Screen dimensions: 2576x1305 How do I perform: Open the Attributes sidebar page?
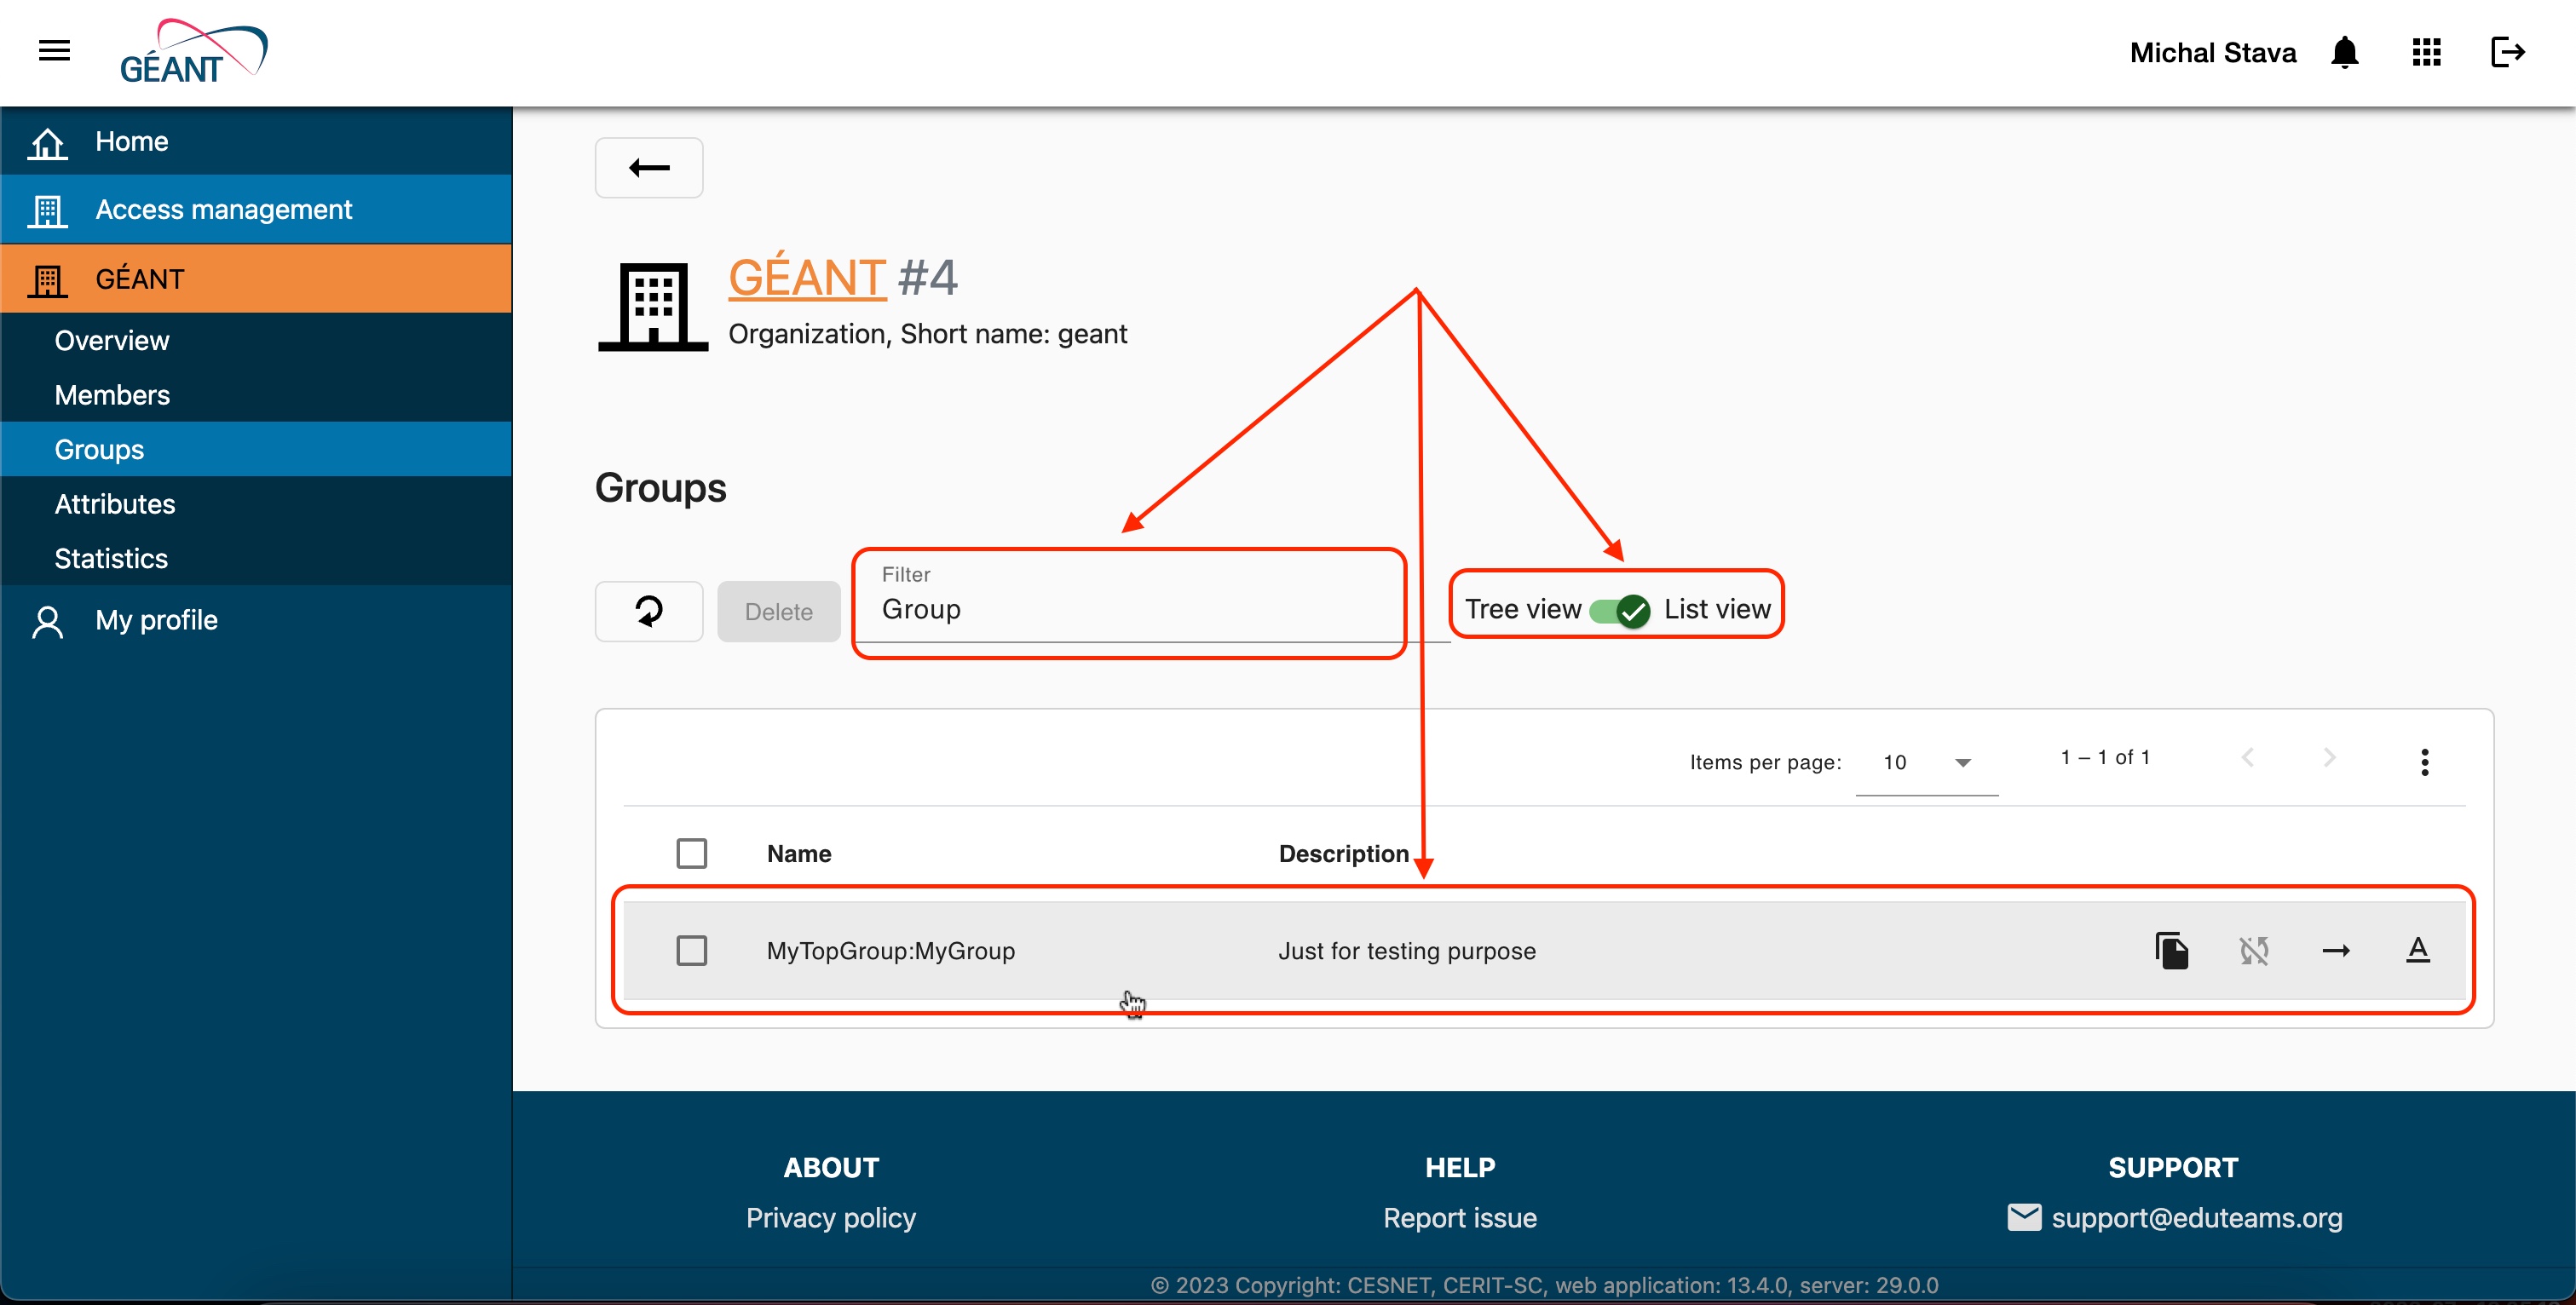coord(256,504)
